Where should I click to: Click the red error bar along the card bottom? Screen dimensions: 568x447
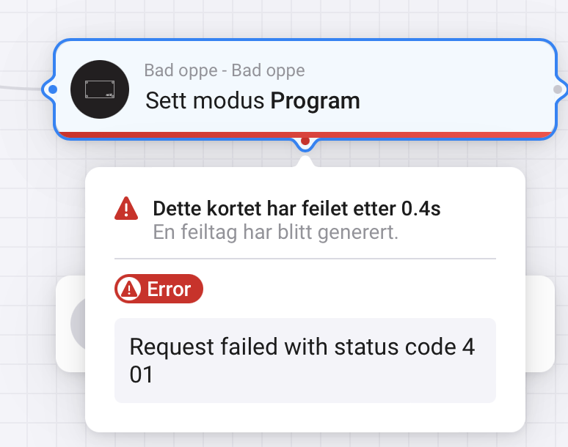305,135
